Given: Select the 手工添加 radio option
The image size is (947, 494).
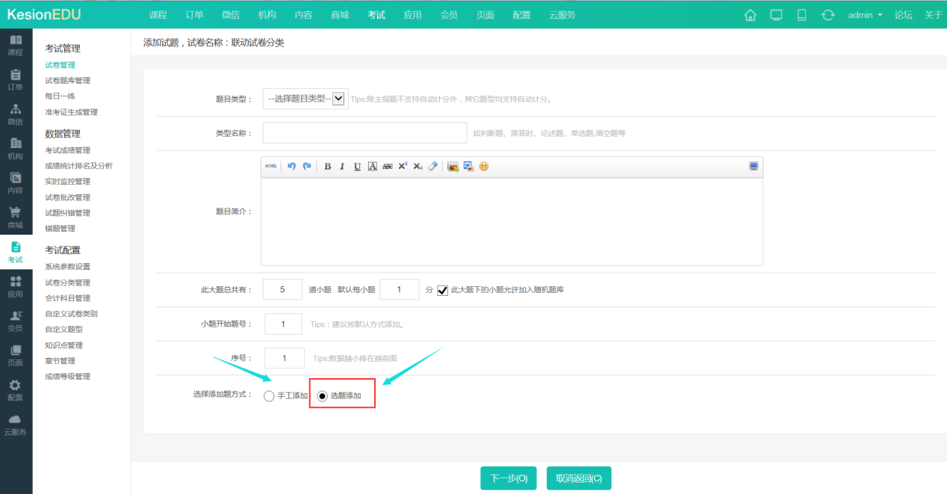Looking at the screenshot, I should coord(269,396).
